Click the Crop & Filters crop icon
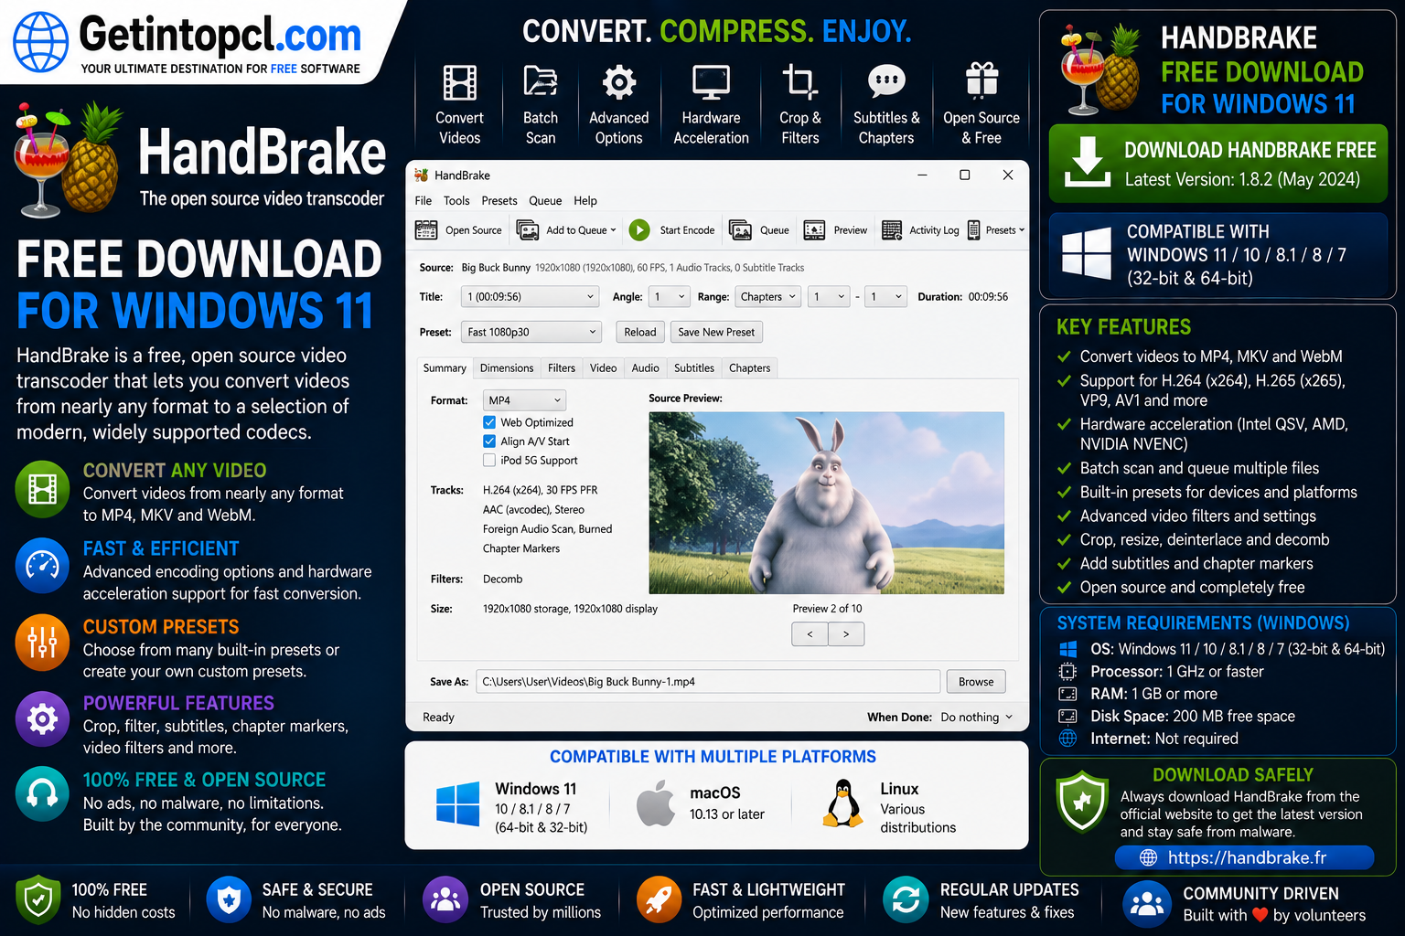The image size is (1405, 936). tap(799, 81)
